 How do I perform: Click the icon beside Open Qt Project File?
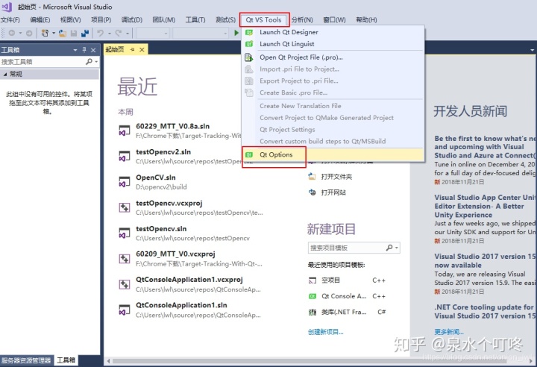249,57
